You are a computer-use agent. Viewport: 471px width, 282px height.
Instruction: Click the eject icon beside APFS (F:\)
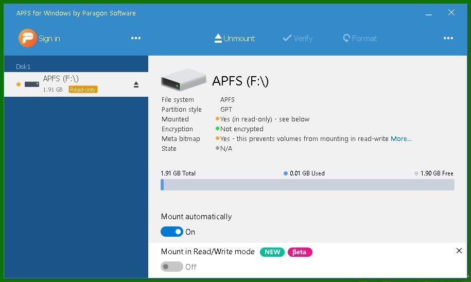click(136, 84)
